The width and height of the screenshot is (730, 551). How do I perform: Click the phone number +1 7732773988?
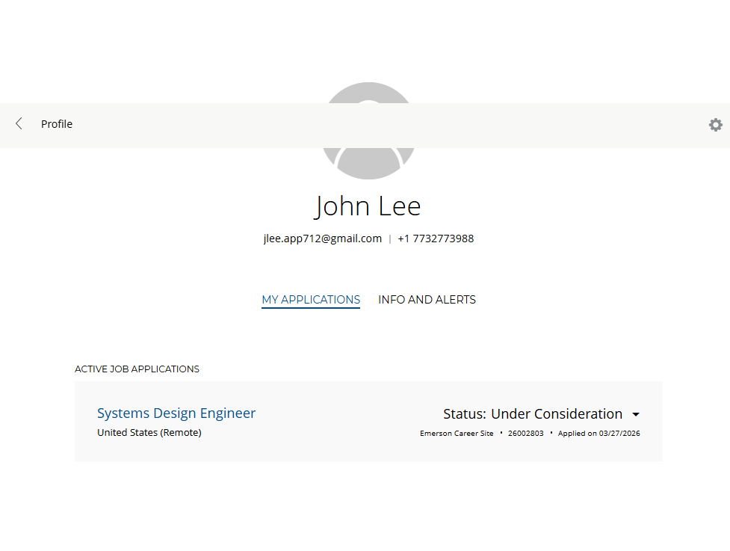(436, 238)
